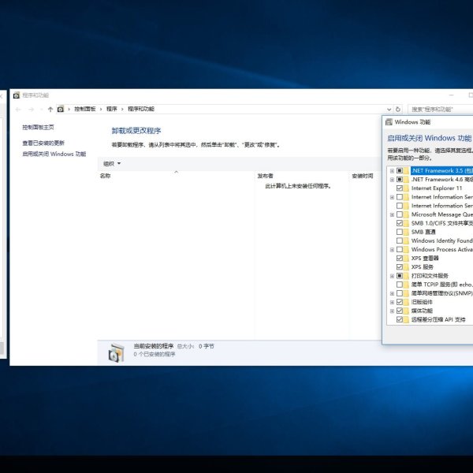Expand 简单网络管理协议(SNMP) node

tap(392, 293)
